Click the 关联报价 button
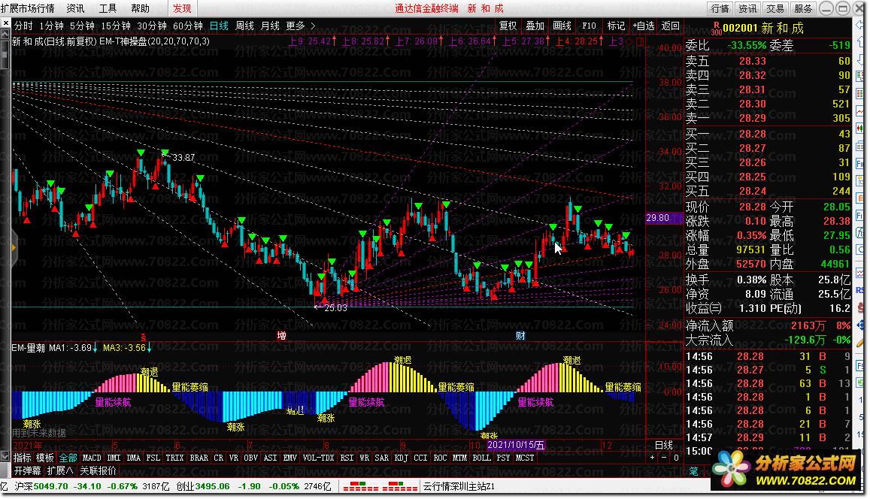Viewport: 870px width, 499px height. [x=99, y=470]
